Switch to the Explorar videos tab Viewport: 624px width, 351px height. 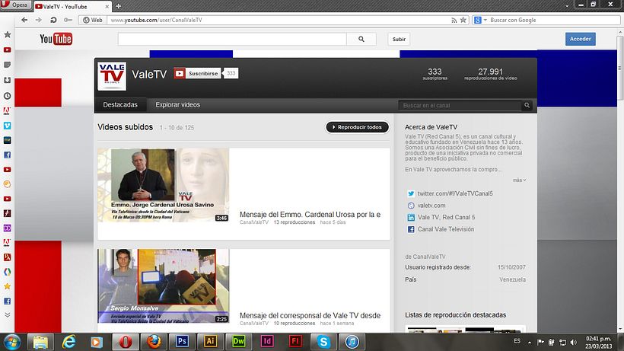[177, 104]
